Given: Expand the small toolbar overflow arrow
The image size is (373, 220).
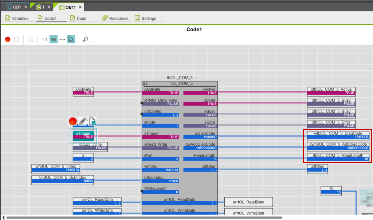Looking at the screenshot, I should pos(94,42).
